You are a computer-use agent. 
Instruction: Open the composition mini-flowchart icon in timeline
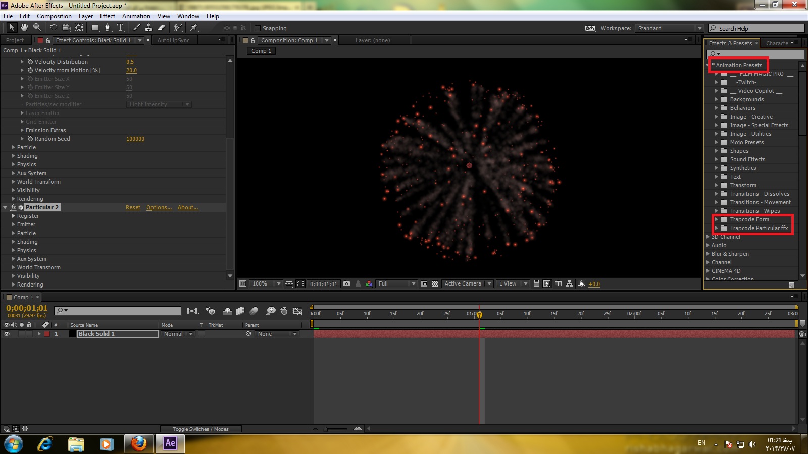(193, 311)
